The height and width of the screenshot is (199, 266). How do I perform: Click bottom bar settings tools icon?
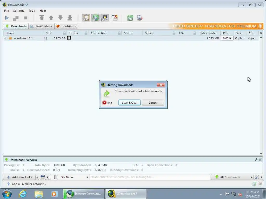(257, 177)
